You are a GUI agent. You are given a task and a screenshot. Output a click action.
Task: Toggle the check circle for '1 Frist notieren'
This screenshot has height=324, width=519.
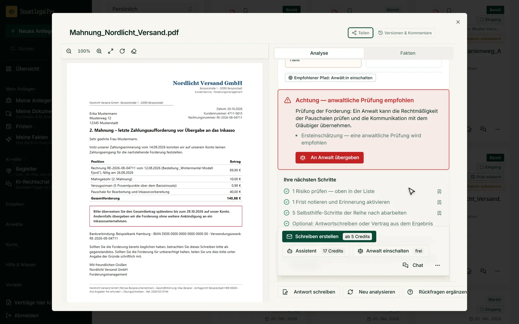(286, 202)
